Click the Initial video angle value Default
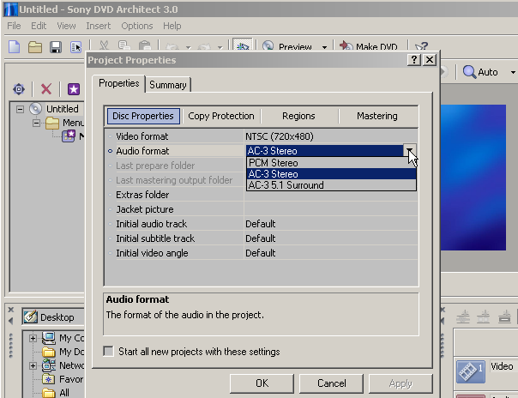 coord(261,253)
